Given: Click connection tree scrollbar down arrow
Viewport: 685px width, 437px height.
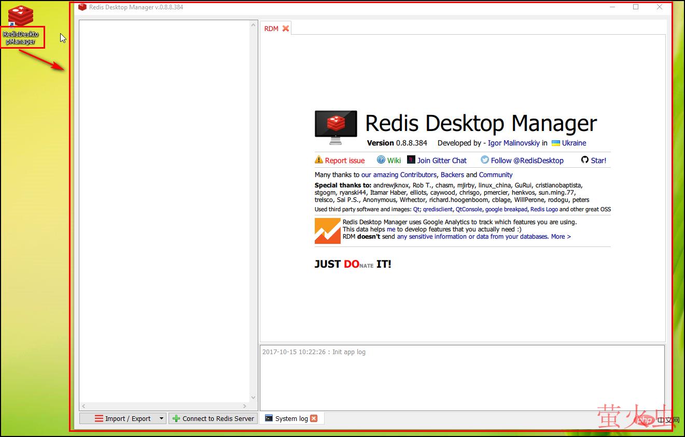Looking at the screenshot, I should [254, 398].
